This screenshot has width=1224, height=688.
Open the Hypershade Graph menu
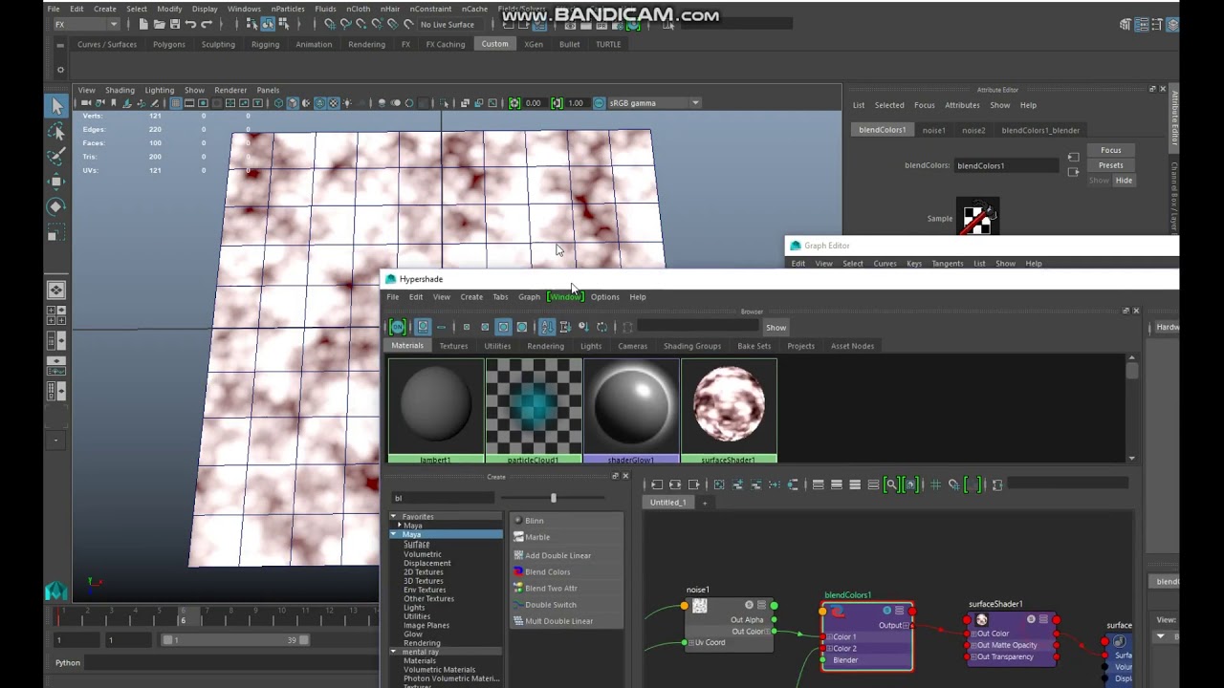529,296
